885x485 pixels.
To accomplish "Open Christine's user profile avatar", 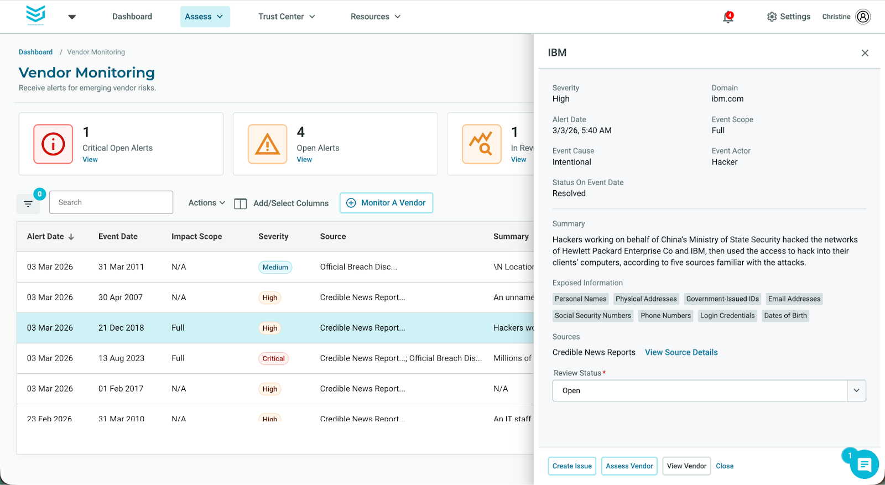I will [863, 17].
